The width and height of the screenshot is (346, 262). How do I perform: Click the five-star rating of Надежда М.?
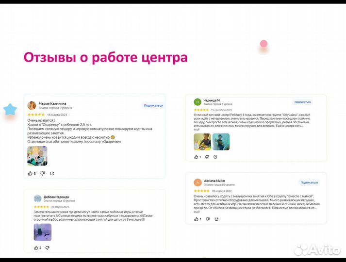201,110
